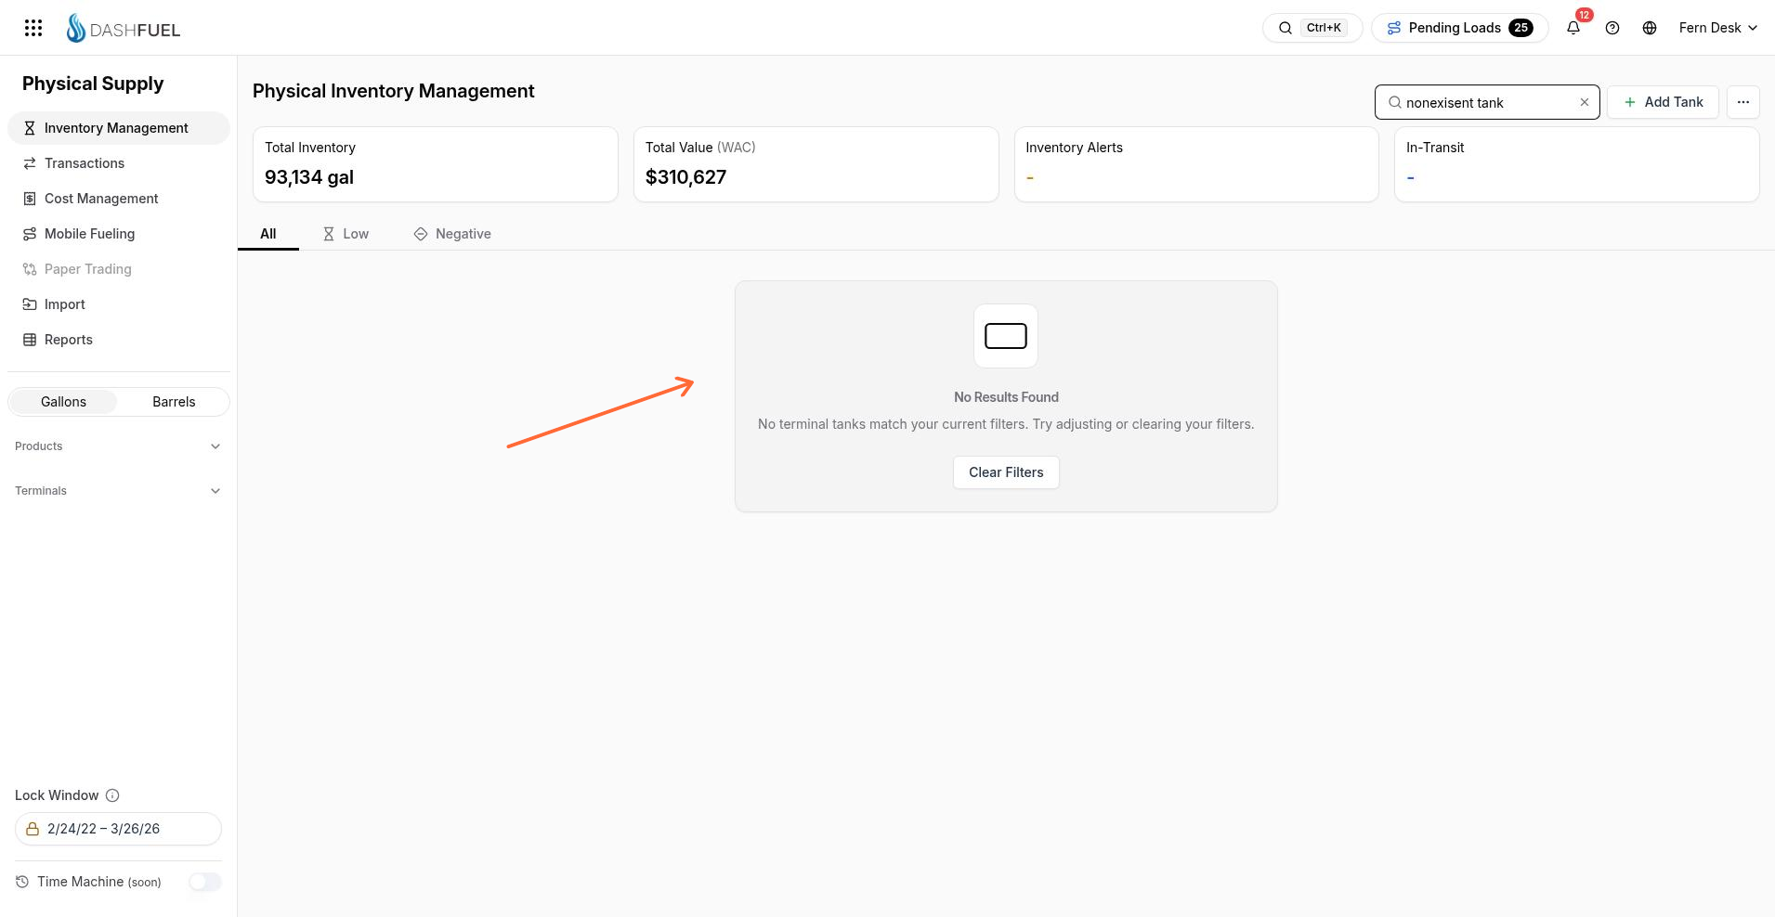Open Transactions in sidebar
The image size is (1775, 917).
(x=119, y=163)
